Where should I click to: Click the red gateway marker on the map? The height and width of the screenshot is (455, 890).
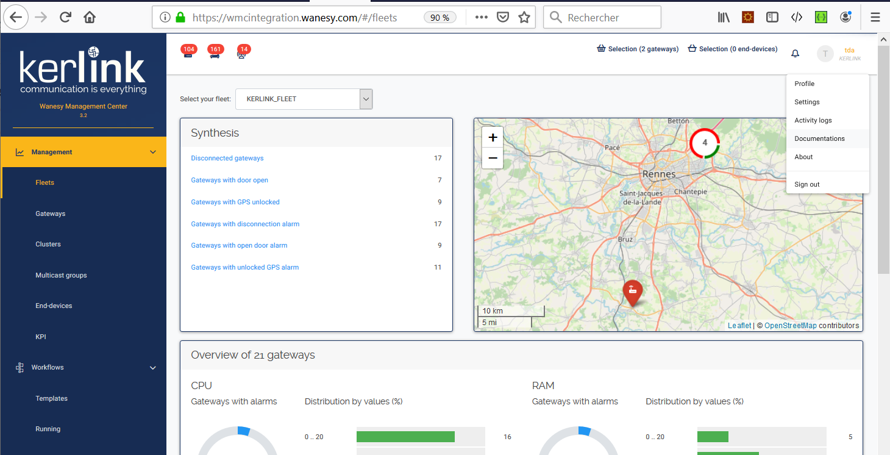click(633, 292)
